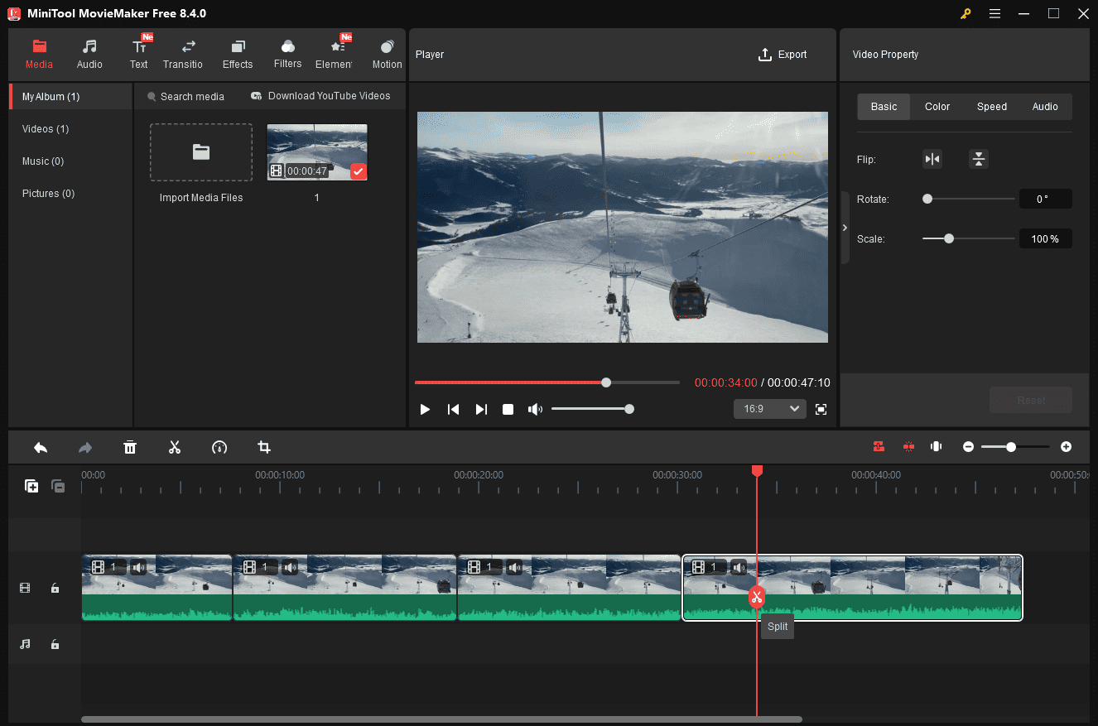Lock the music track
This screenshot has height=726, width=1098.
click(55, 644)
